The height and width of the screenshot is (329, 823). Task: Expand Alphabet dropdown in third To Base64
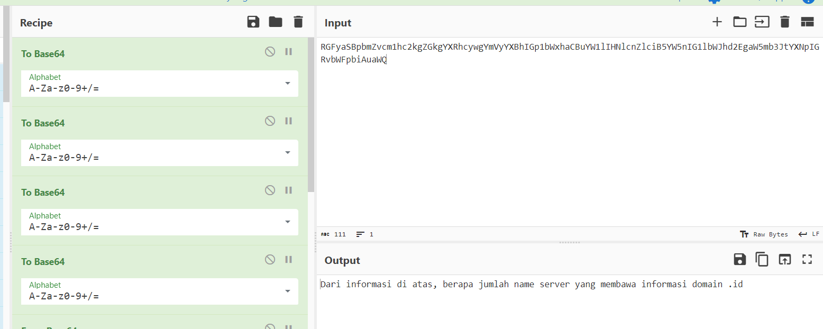287,222
